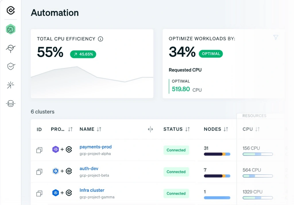Open the shield security icon in sidebar
Screen dimensions: 294x205
click(11, 67)
